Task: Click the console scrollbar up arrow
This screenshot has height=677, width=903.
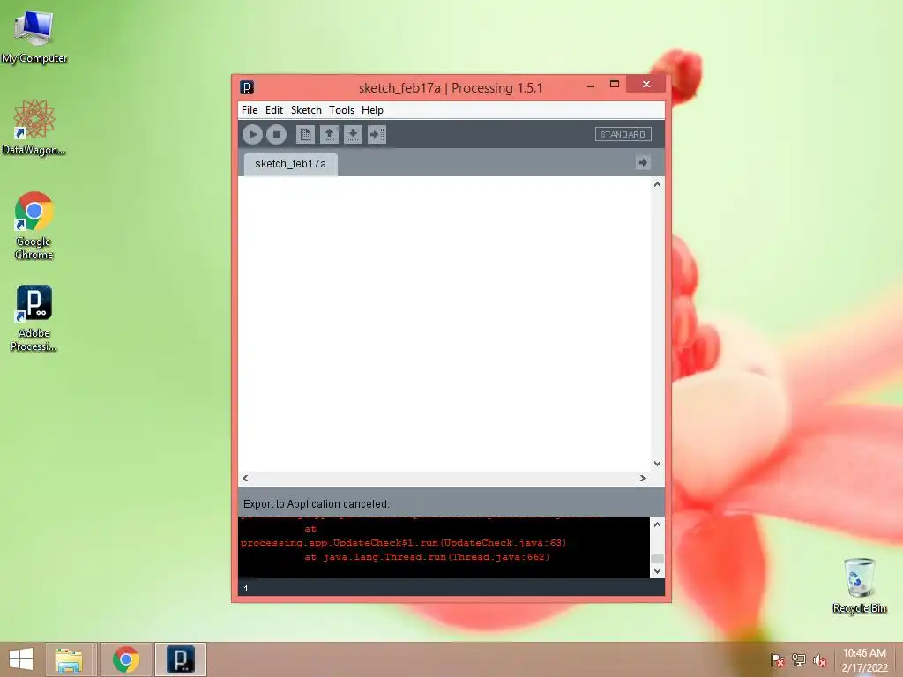Action: (x=657, y=524)
